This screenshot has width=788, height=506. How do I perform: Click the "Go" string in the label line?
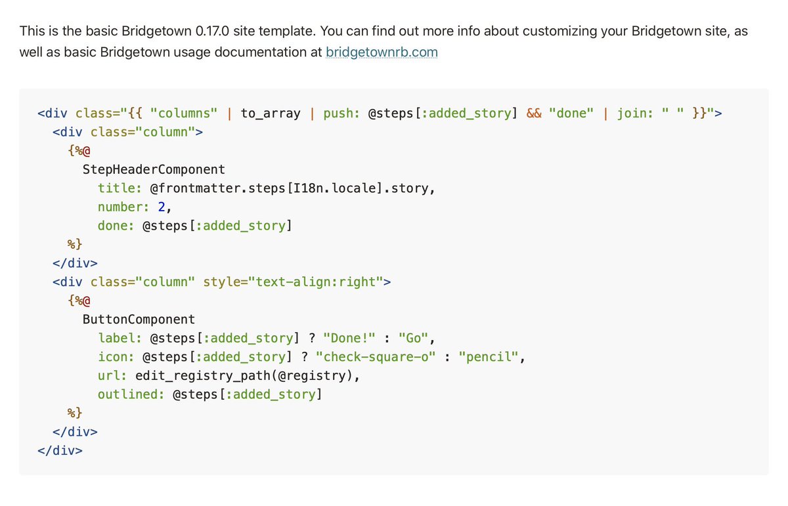coord(413,339)
